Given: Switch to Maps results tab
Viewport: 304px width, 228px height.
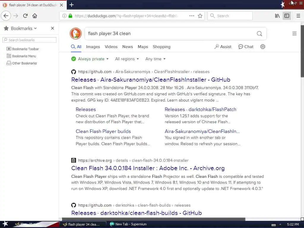Looking at the screenshot, I should [143, 47].
